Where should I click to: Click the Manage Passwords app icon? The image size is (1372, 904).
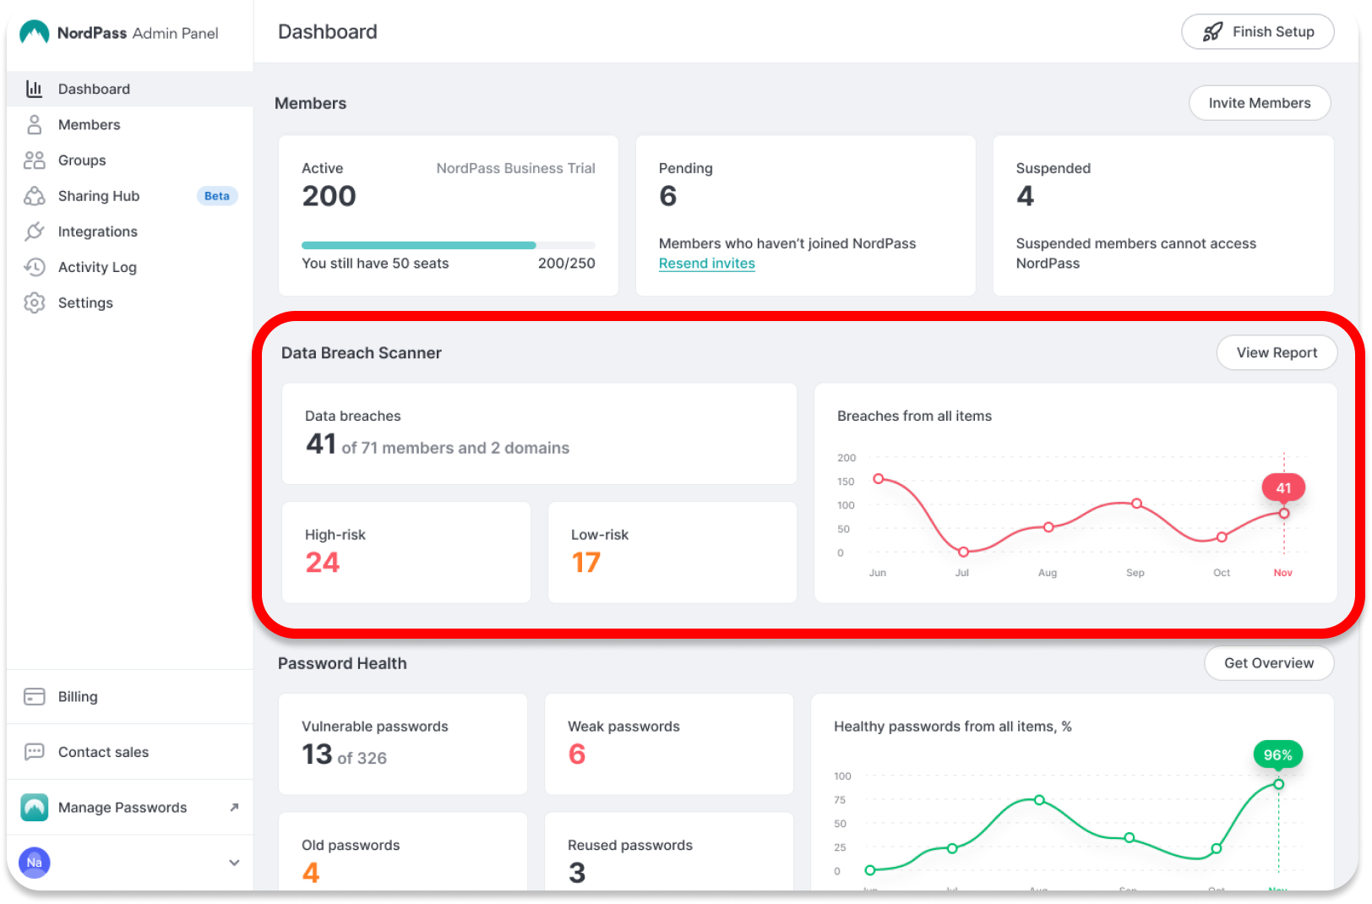[35, 808]
